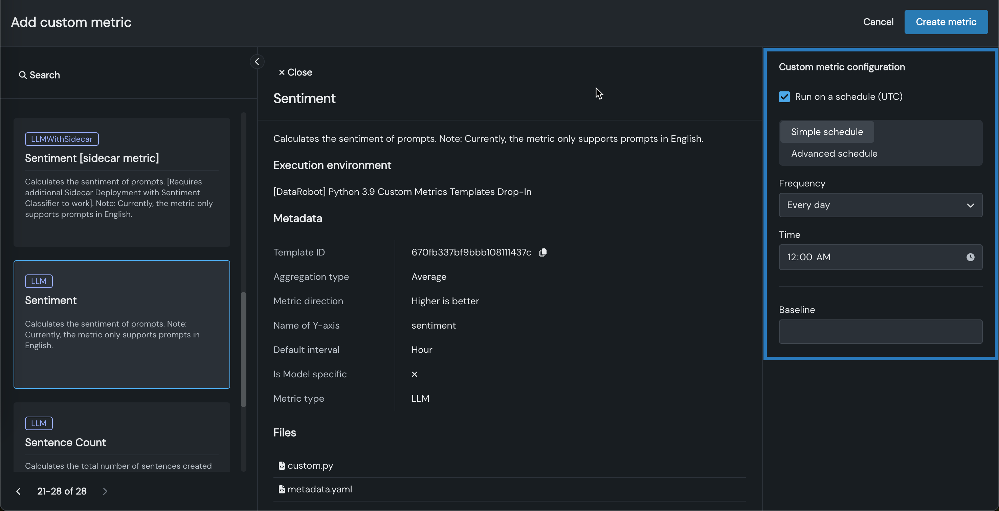
Task: Click the next page arrow
Action: (105, 492)
